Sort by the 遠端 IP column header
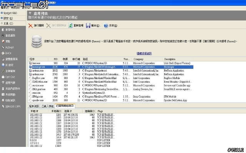The image size is (246, 153). 73,111
